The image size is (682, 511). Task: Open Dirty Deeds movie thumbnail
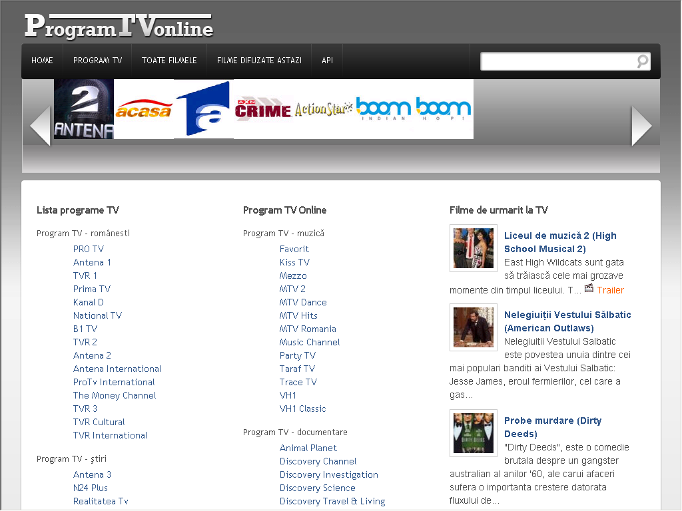[474, 432]
